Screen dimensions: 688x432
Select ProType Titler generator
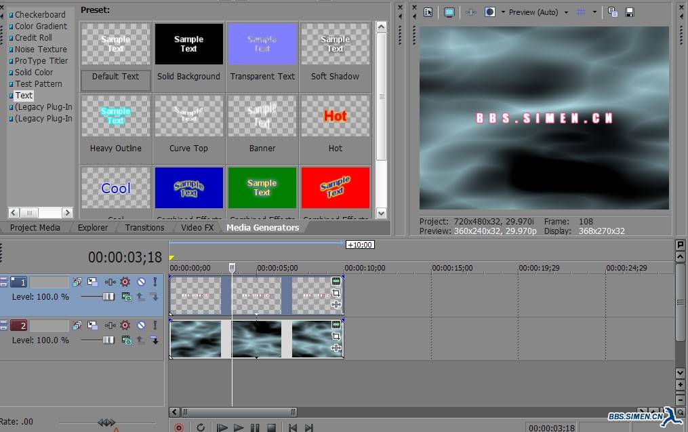41,60
